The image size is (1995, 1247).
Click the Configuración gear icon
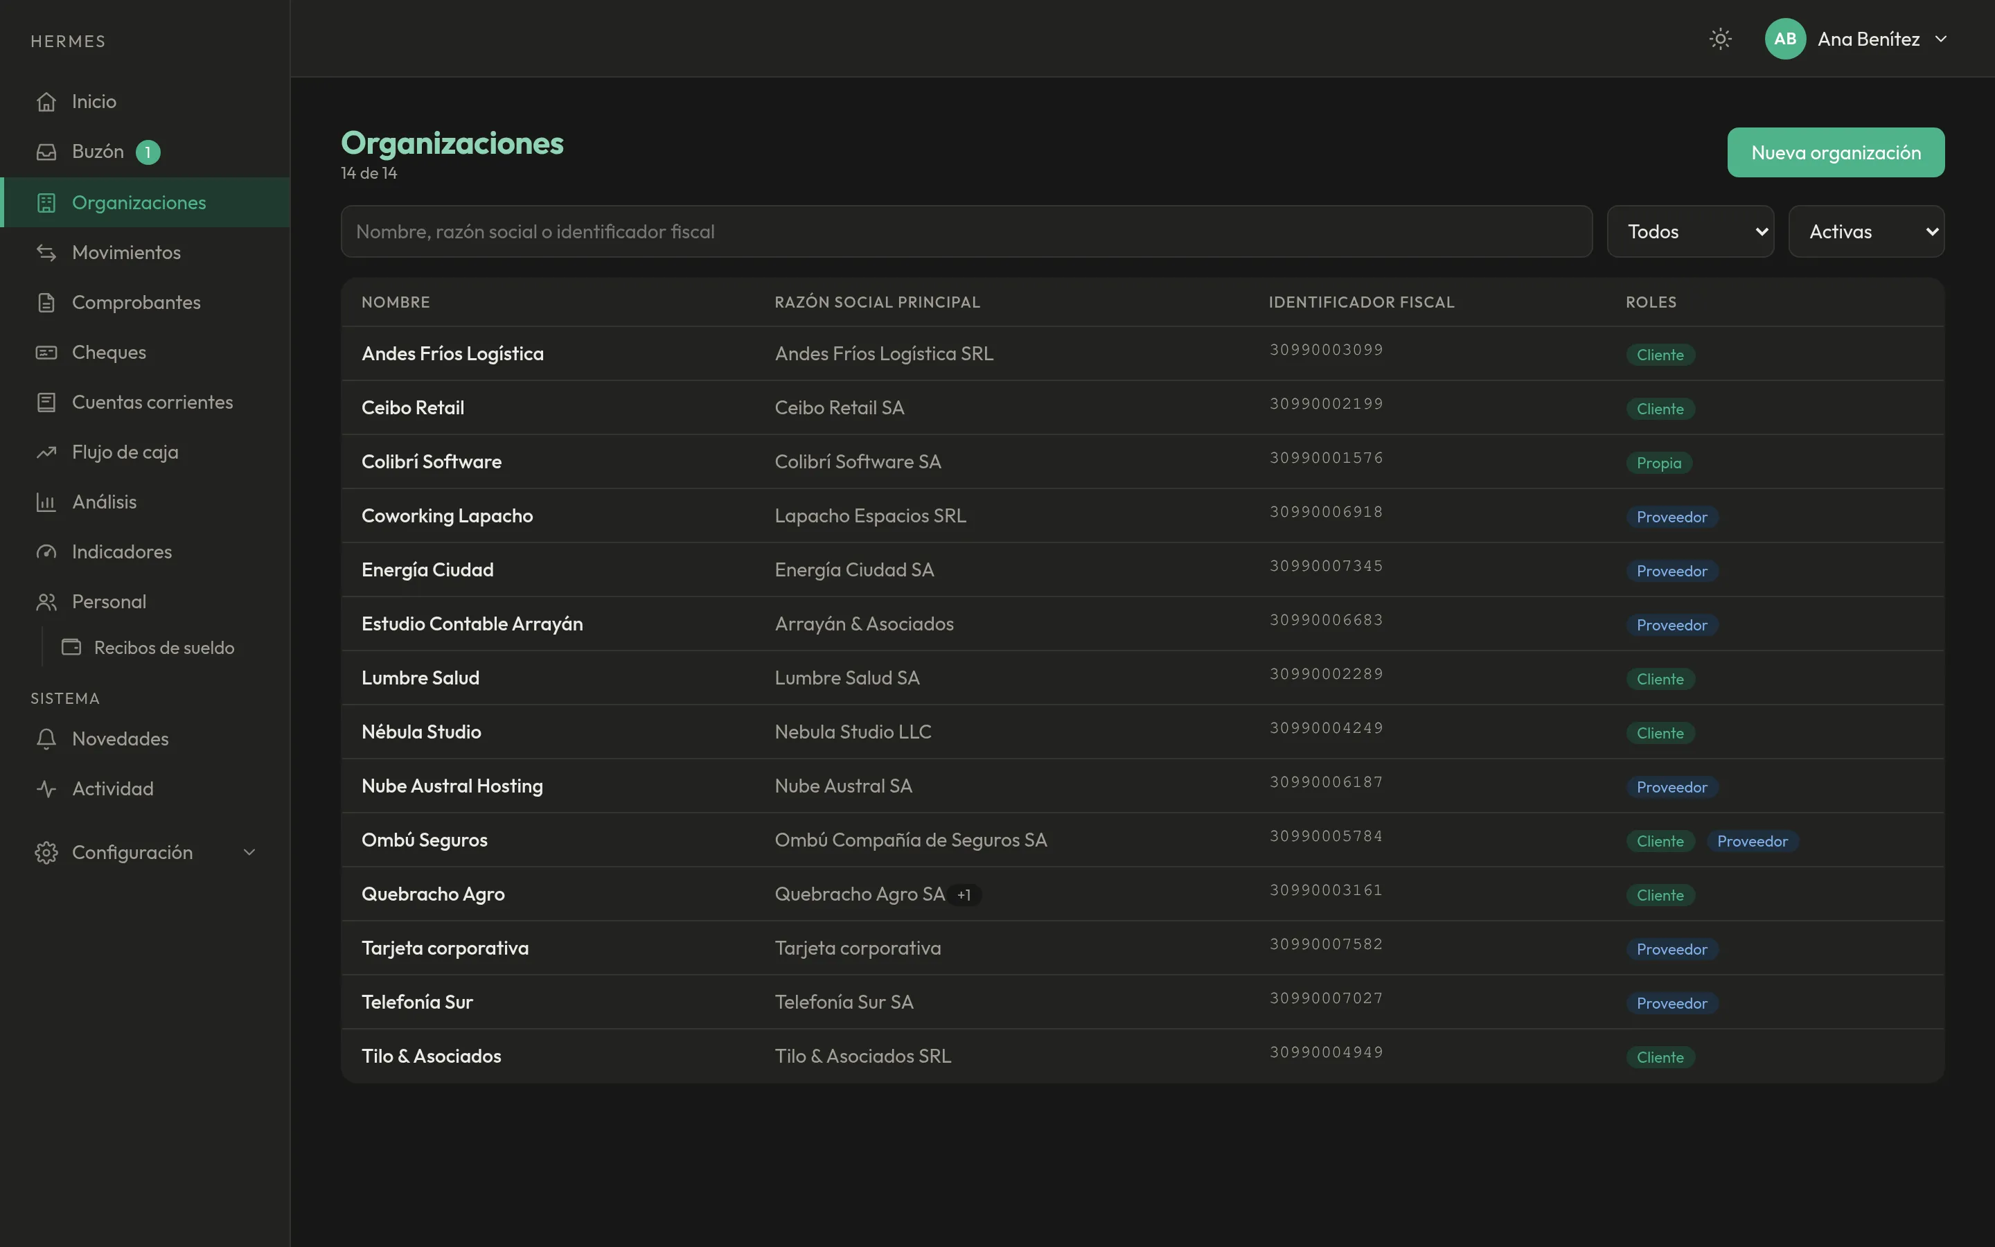pos(46,852)
